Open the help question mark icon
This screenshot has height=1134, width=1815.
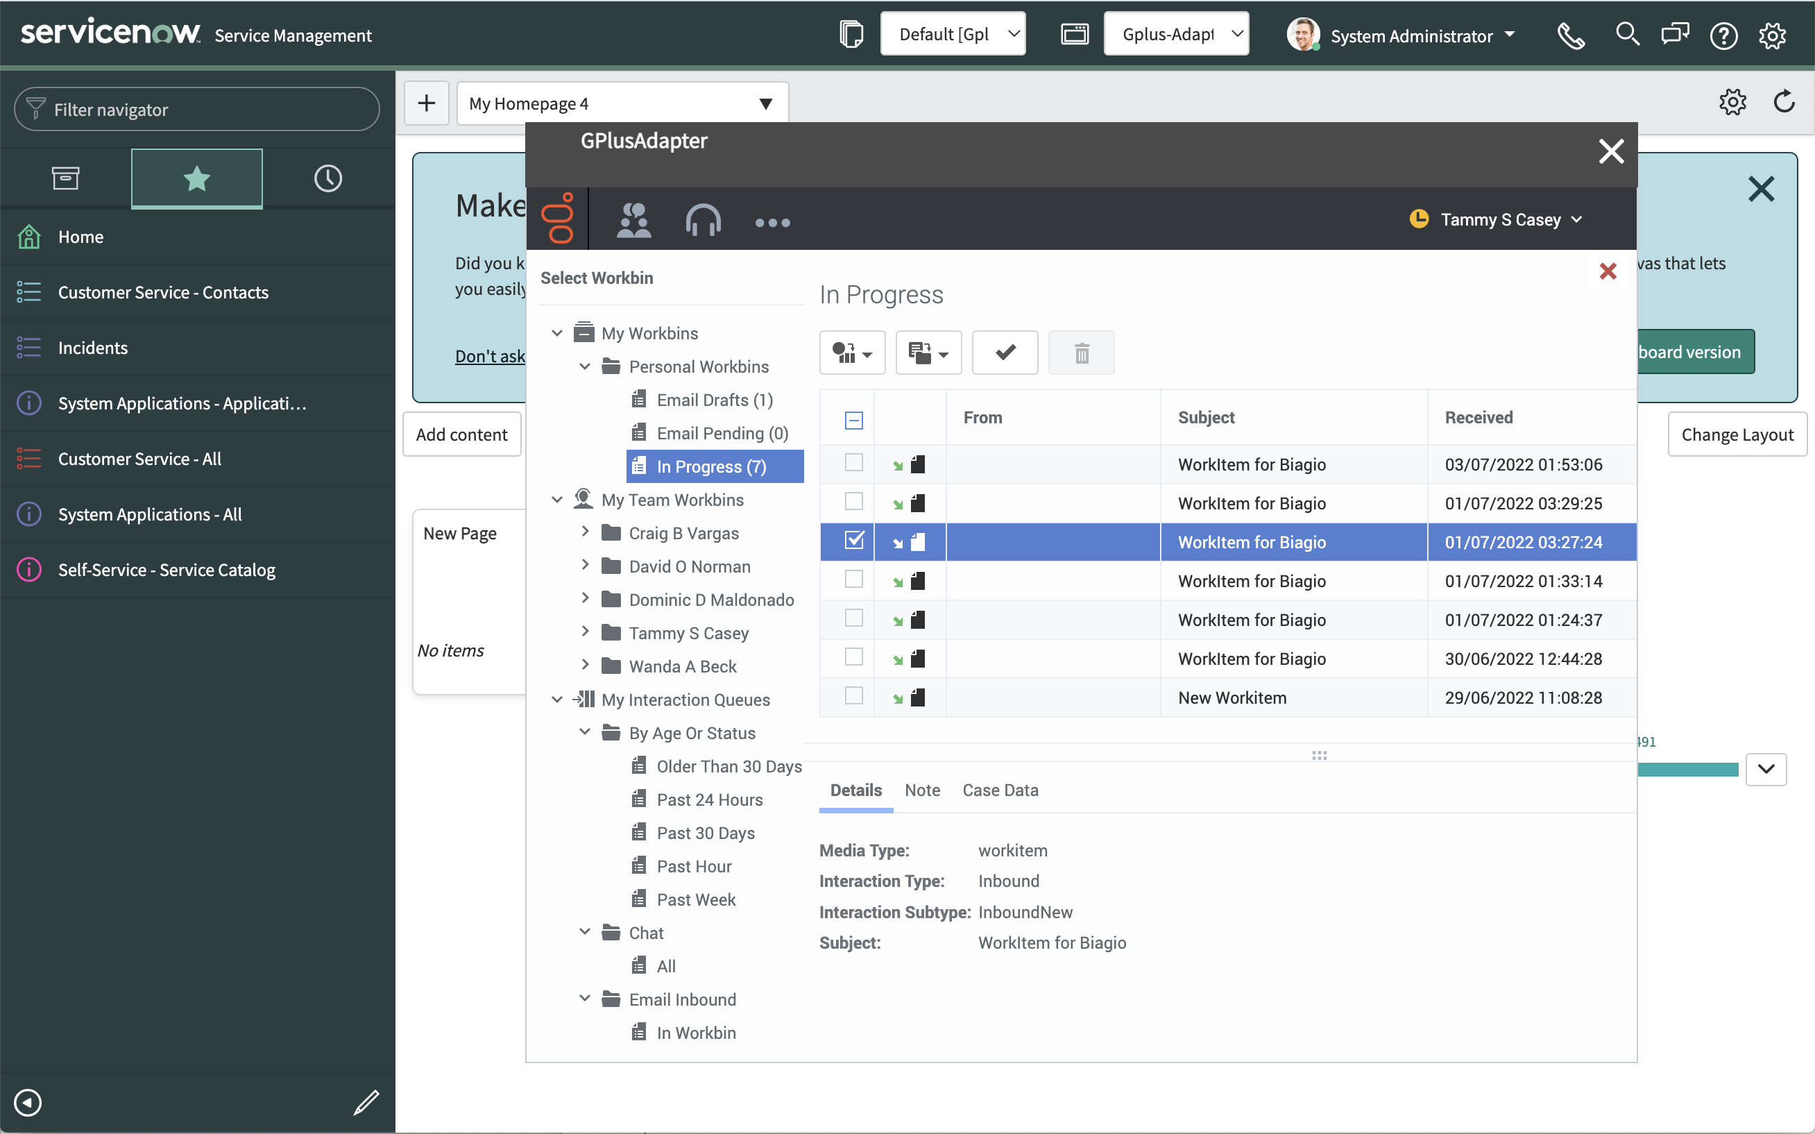pyautogui.click(x=1723, y=35)
